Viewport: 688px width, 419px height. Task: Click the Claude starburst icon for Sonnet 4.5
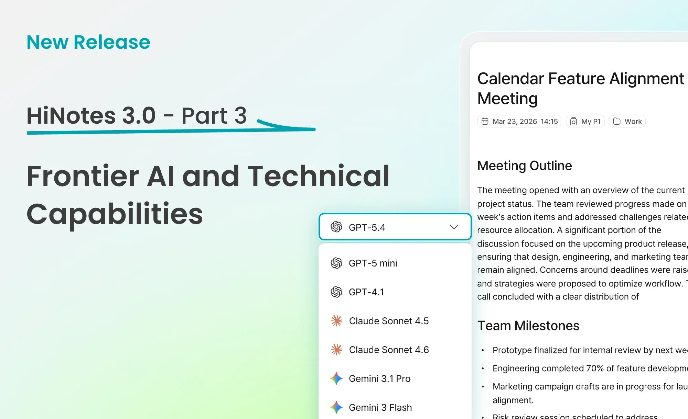point(336,321)
